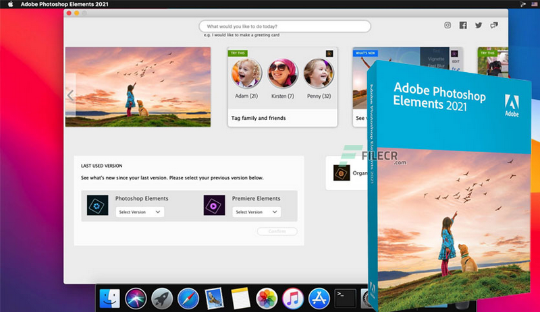Open Finder from the dock

pyautogui.click(x=110, y=299)
